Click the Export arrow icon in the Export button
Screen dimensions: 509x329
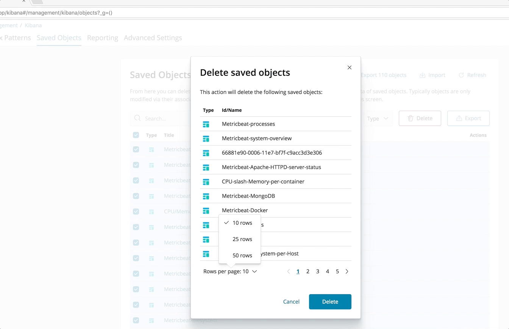click(459, 118)
